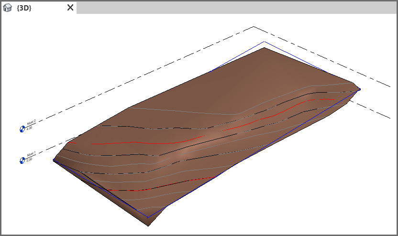Close the {3D} view tab
This screenshot has height=236, width=398.
70,8
